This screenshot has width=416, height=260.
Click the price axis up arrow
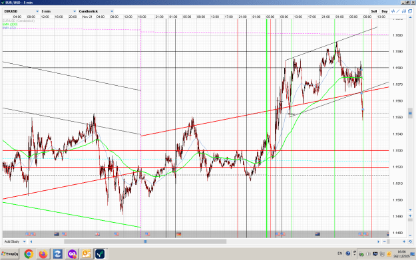click(410, 17)
